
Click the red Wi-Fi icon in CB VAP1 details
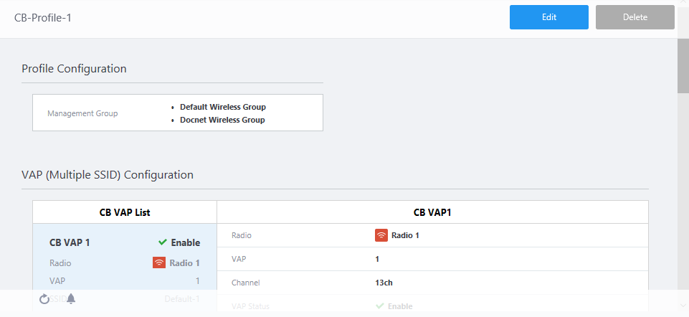point(381,235)
